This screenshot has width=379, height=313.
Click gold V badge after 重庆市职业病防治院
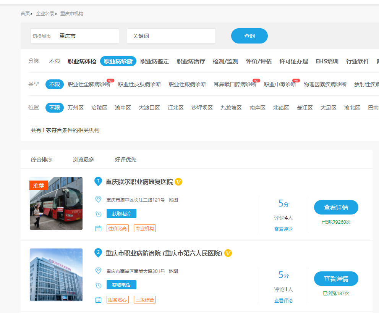tap(228, 253)
